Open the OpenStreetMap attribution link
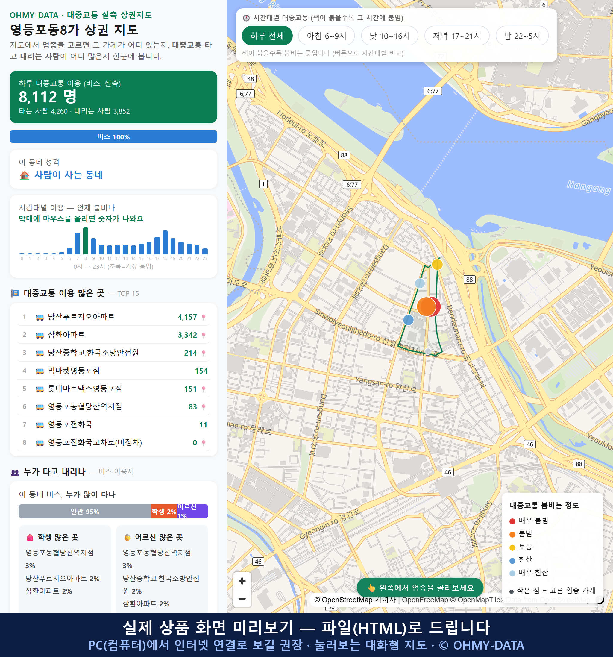This screenshot has height=657, width=613. coord(343,600)
